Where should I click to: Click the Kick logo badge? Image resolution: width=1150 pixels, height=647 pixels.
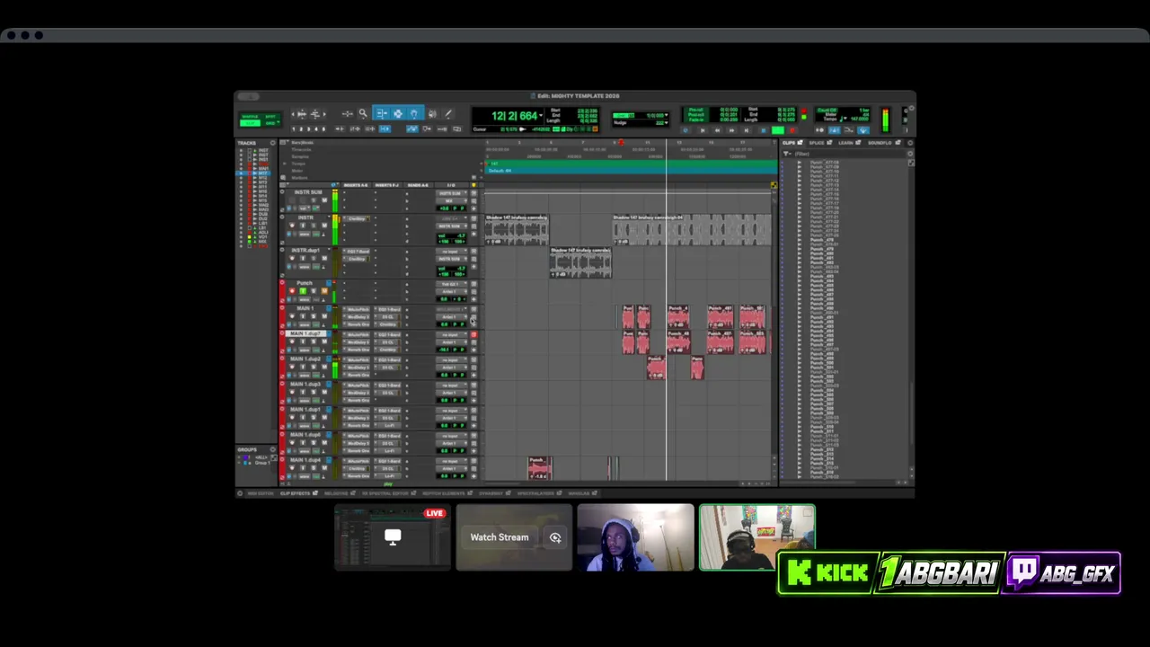click(827, 573)
